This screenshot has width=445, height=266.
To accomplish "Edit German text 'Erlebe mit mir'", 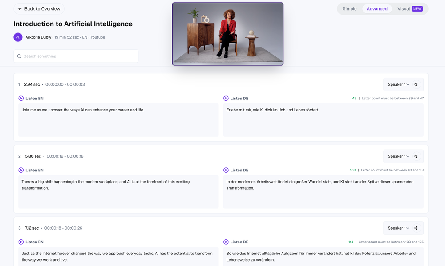I will pos(323,120).
